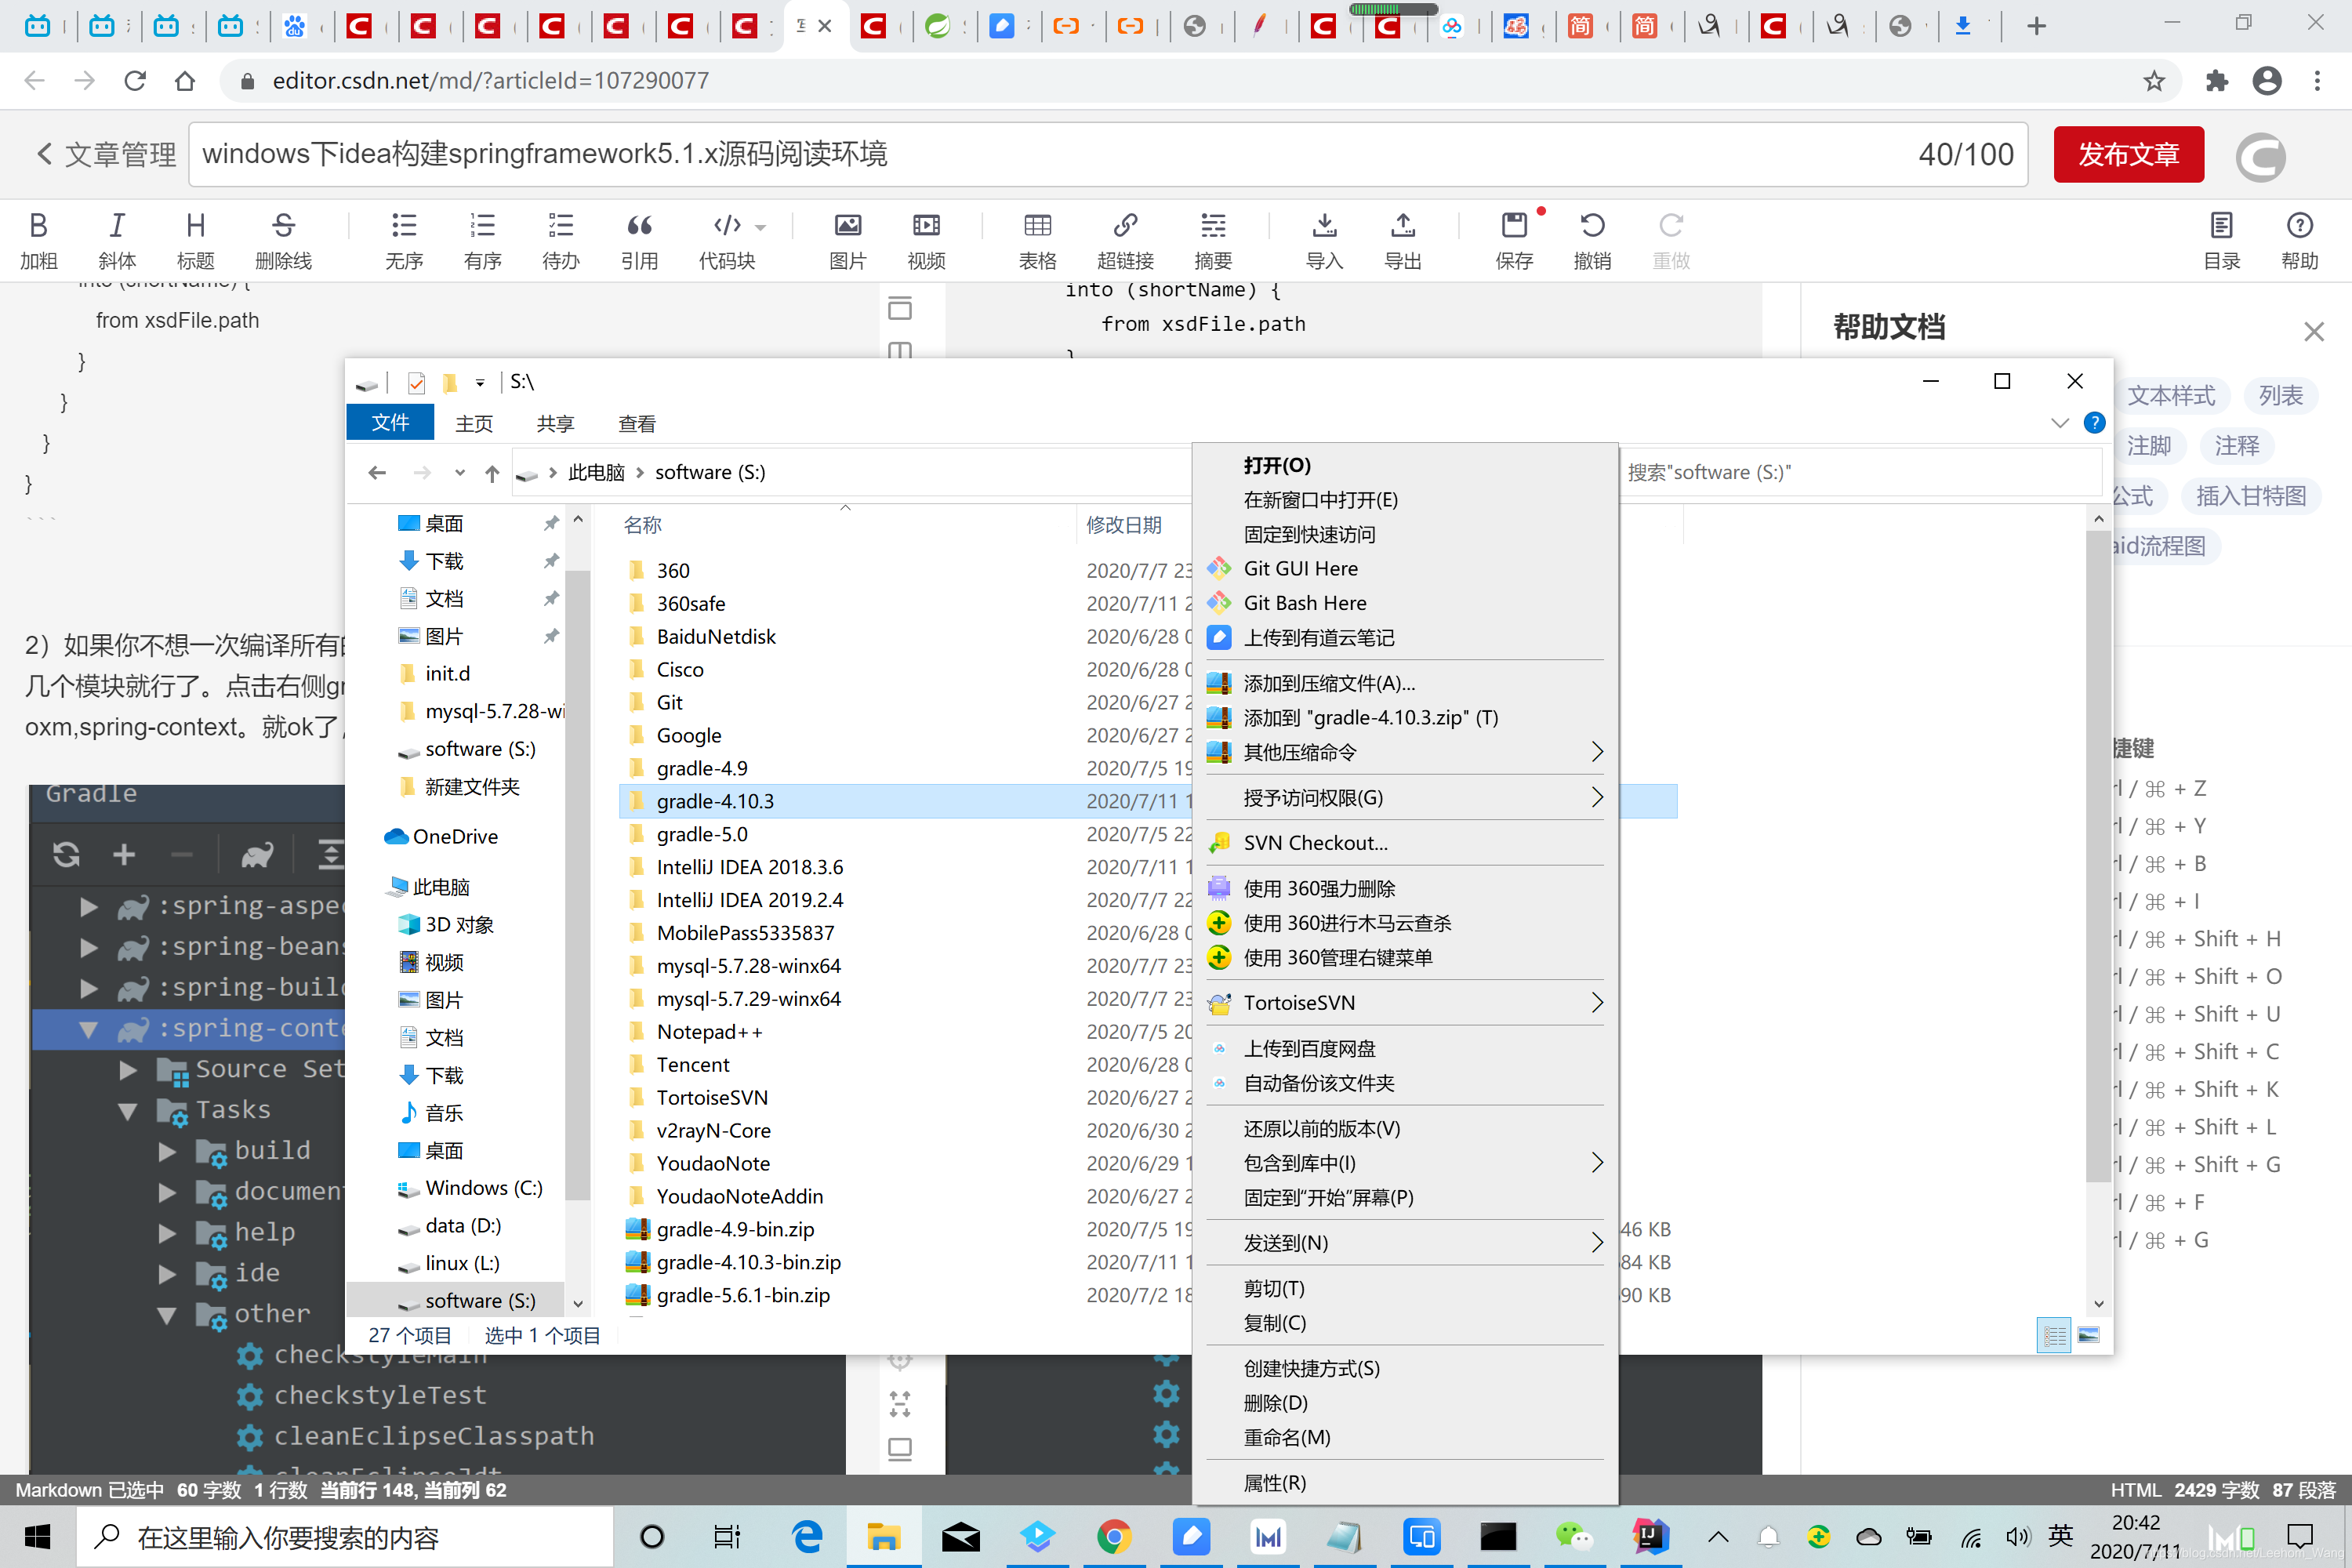This screenshot has width=2352, height=1568.
Task: Choose SVN Checkout... from context menu
Action: pyautogui.click(x=1404, y=843)
